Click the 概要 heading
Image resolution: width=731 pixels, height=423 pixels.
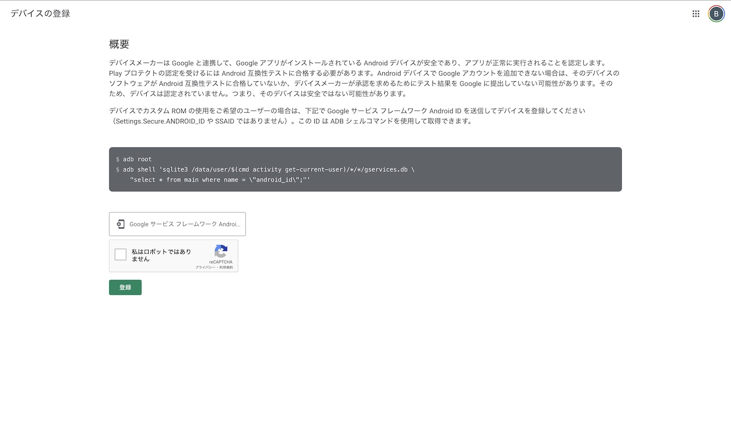point(119,44)
